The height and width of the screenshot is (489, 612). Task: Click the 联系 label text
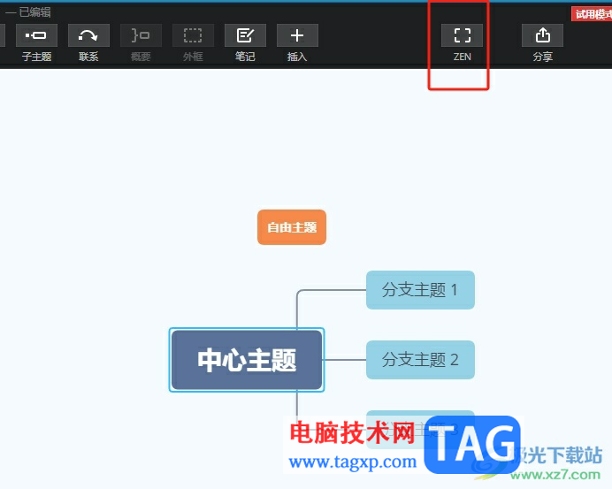[88, 57]
